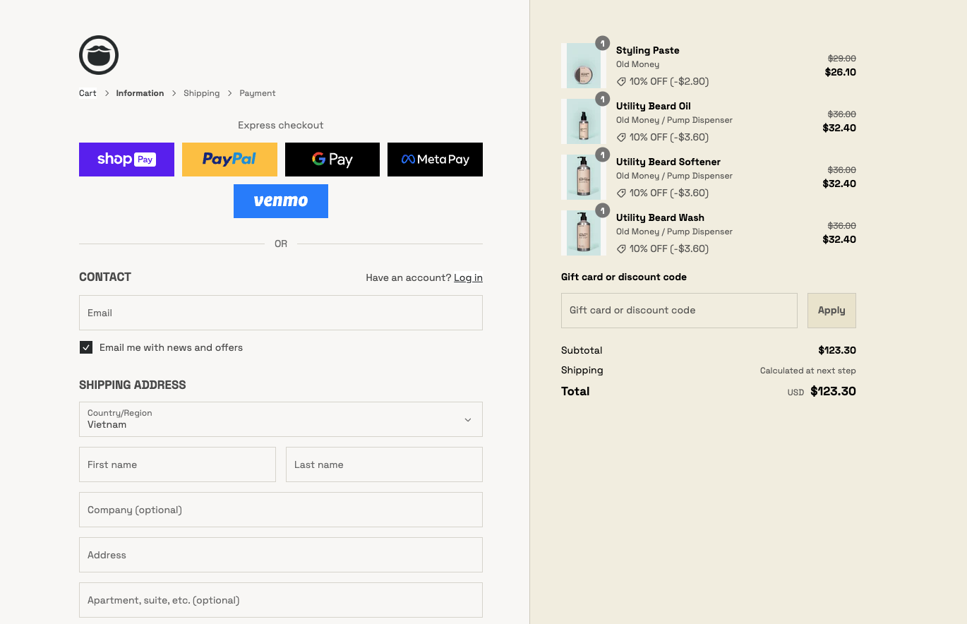Click the CONTACT section heading
Viewport: 967px width, 624px height.
(x=105, y=277)
